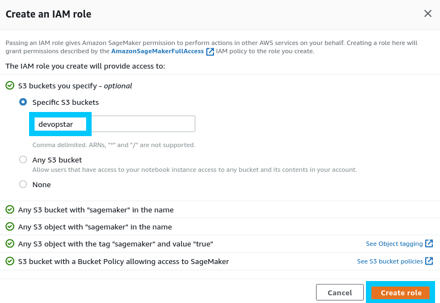Click checkmark icon for S3 object with sagemaker name
The height and width of the screenshot is (303, 440).
(9, 227)
